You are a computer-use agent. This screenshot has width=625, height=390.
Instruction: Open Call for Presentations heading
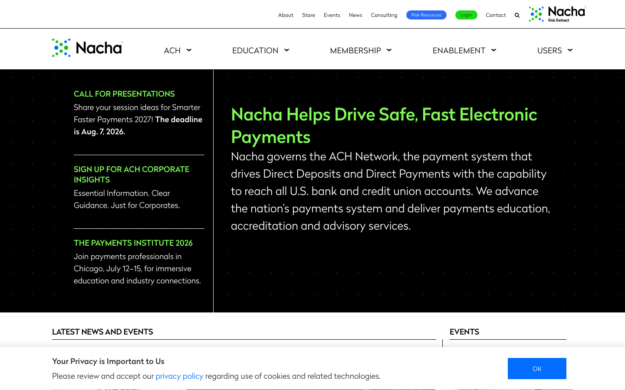pyautogui.click(x=124, y=94)
